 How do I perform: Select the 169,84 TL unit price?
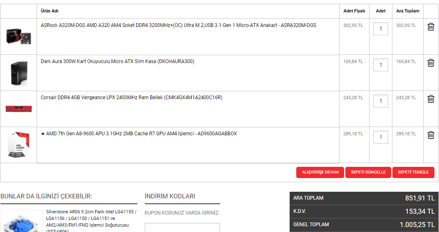tap(353, 61)
